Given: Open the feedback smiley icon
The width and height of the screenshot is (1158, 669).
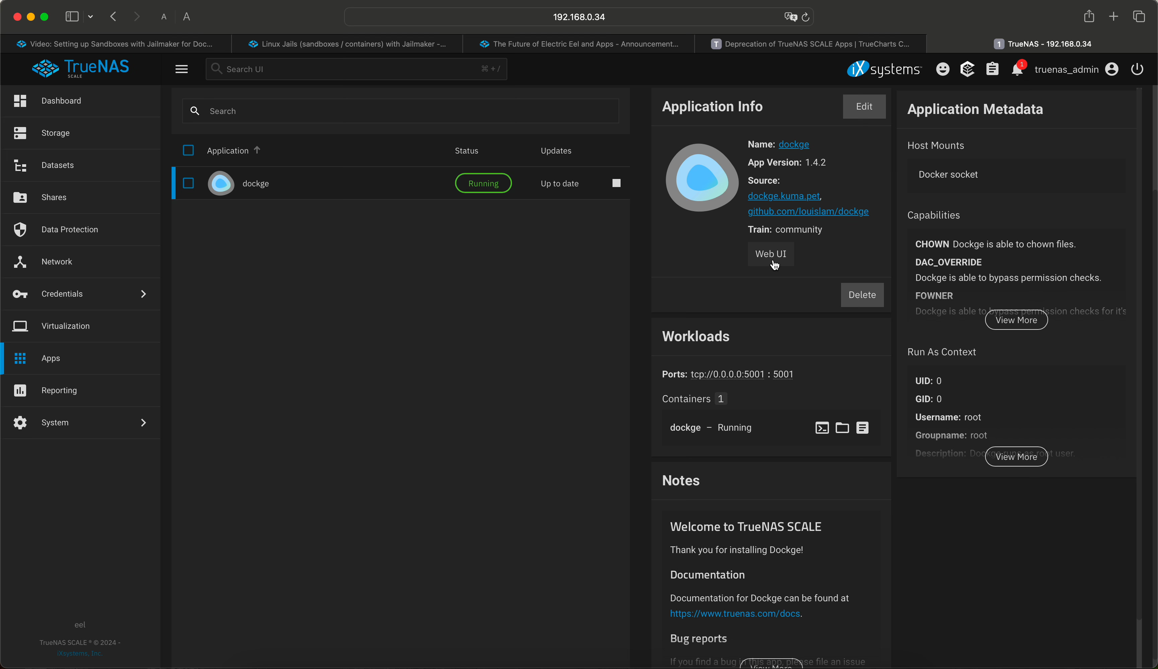Looking at the screenshot, I should point(943,69).
